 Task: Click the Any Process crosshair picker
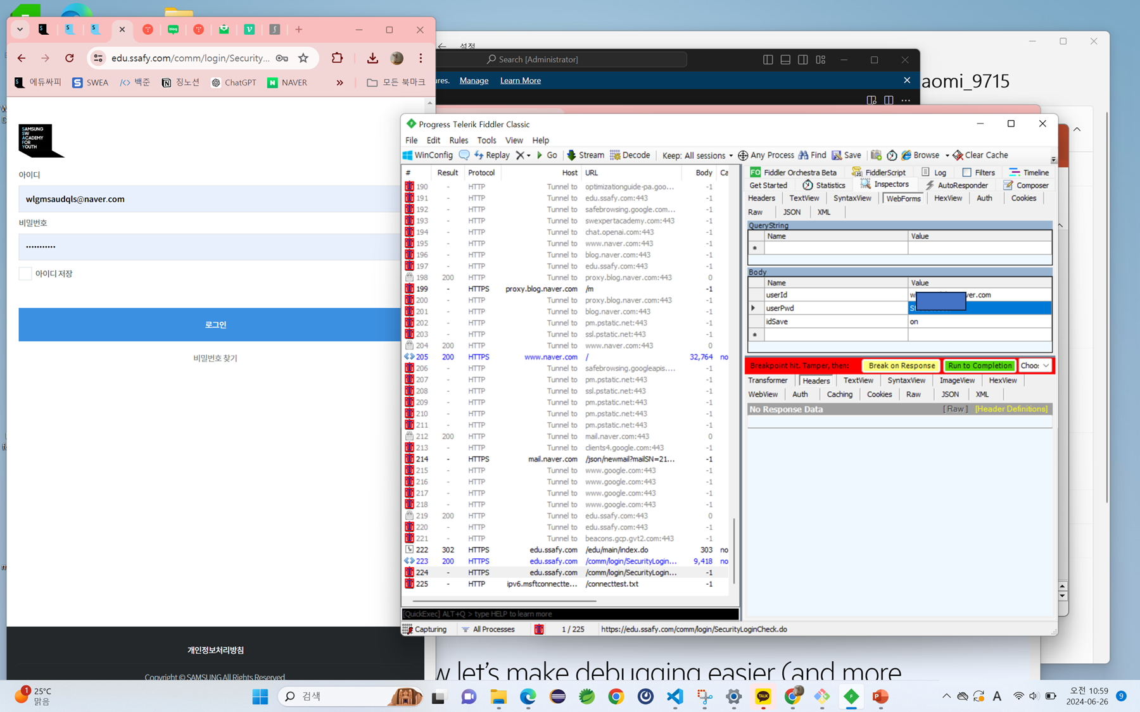(x=766, y=155)
